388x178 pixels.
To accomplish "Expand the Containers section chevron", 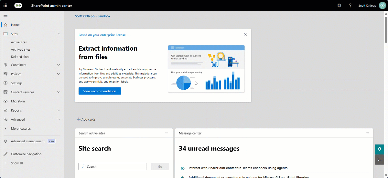I will click(59, 65).
